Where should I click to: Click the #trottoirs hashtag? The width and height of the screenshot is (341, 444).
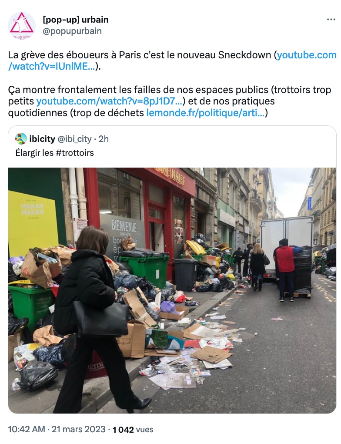(75, 153)
